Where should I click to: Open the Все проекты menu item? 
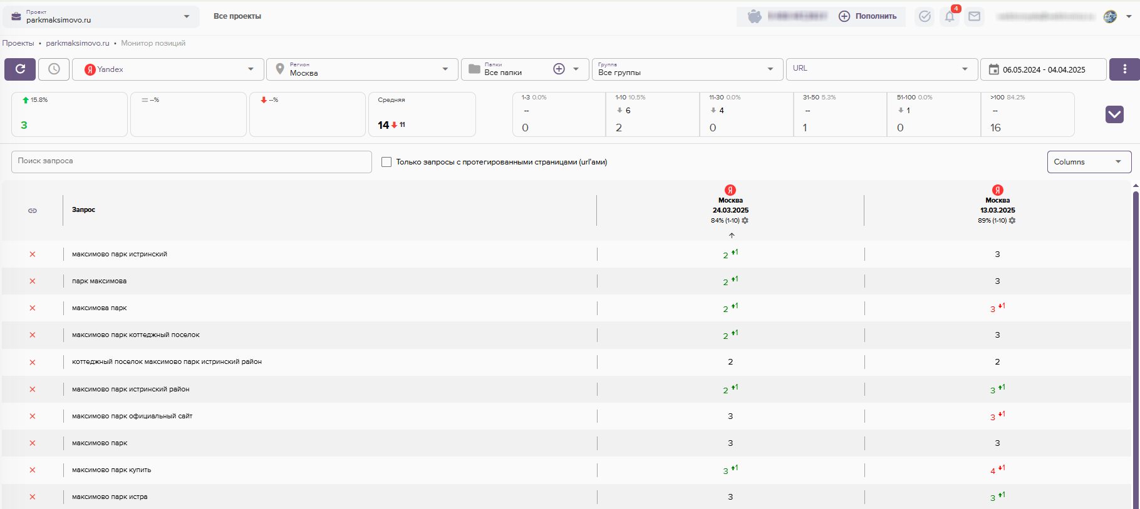click(237, 16)
